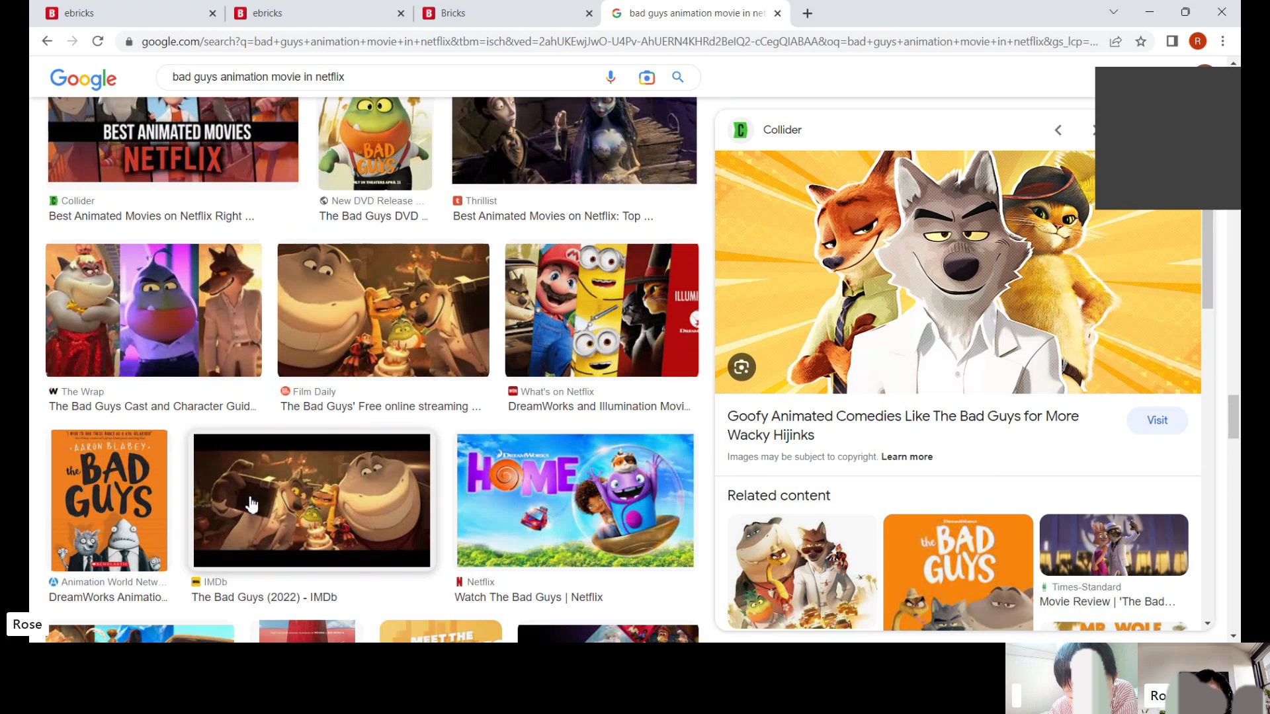
Task: Click the page vertical scrollbar thumb
Action: 1233,416
